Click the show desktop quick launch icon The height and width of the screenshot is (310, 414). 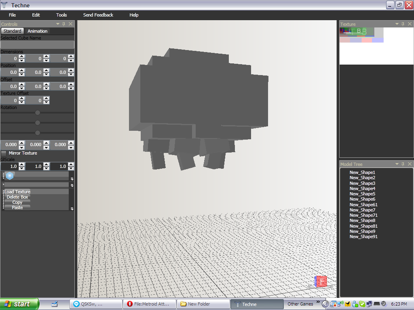click(x=55, y=304)
